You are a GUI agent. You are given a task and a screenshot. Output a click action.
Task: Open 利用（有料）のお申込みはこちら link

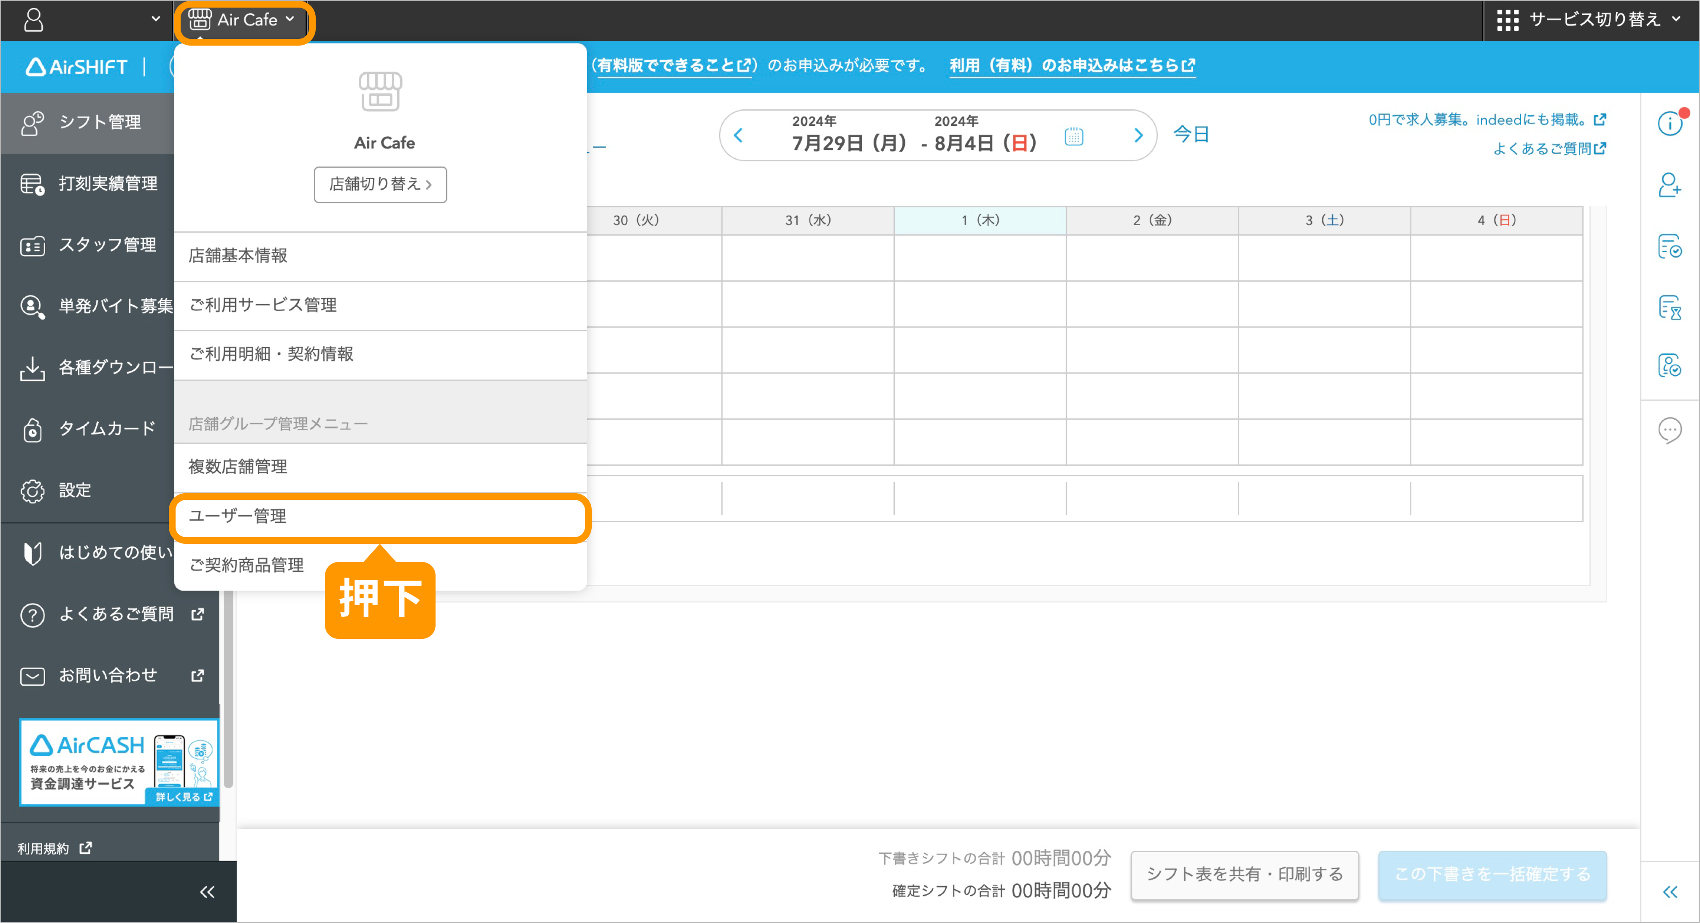click(x=1072, y=65)
